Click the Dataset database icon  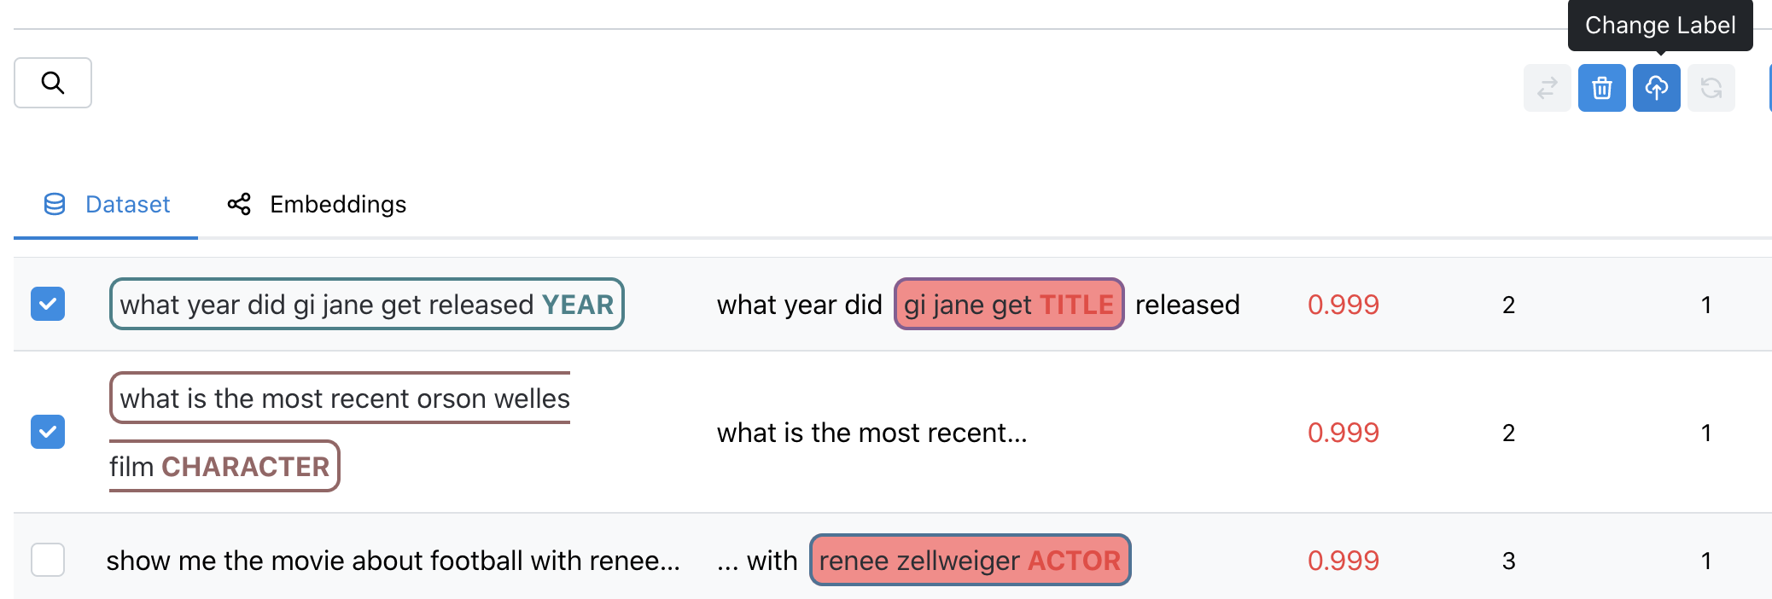tap(55, 204)
